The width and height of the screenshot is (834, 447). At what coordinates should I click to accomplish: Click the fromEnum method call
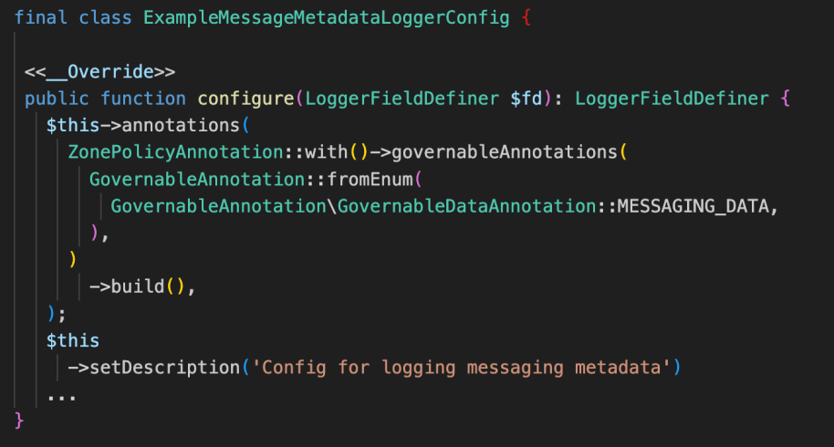pos(370,179)
